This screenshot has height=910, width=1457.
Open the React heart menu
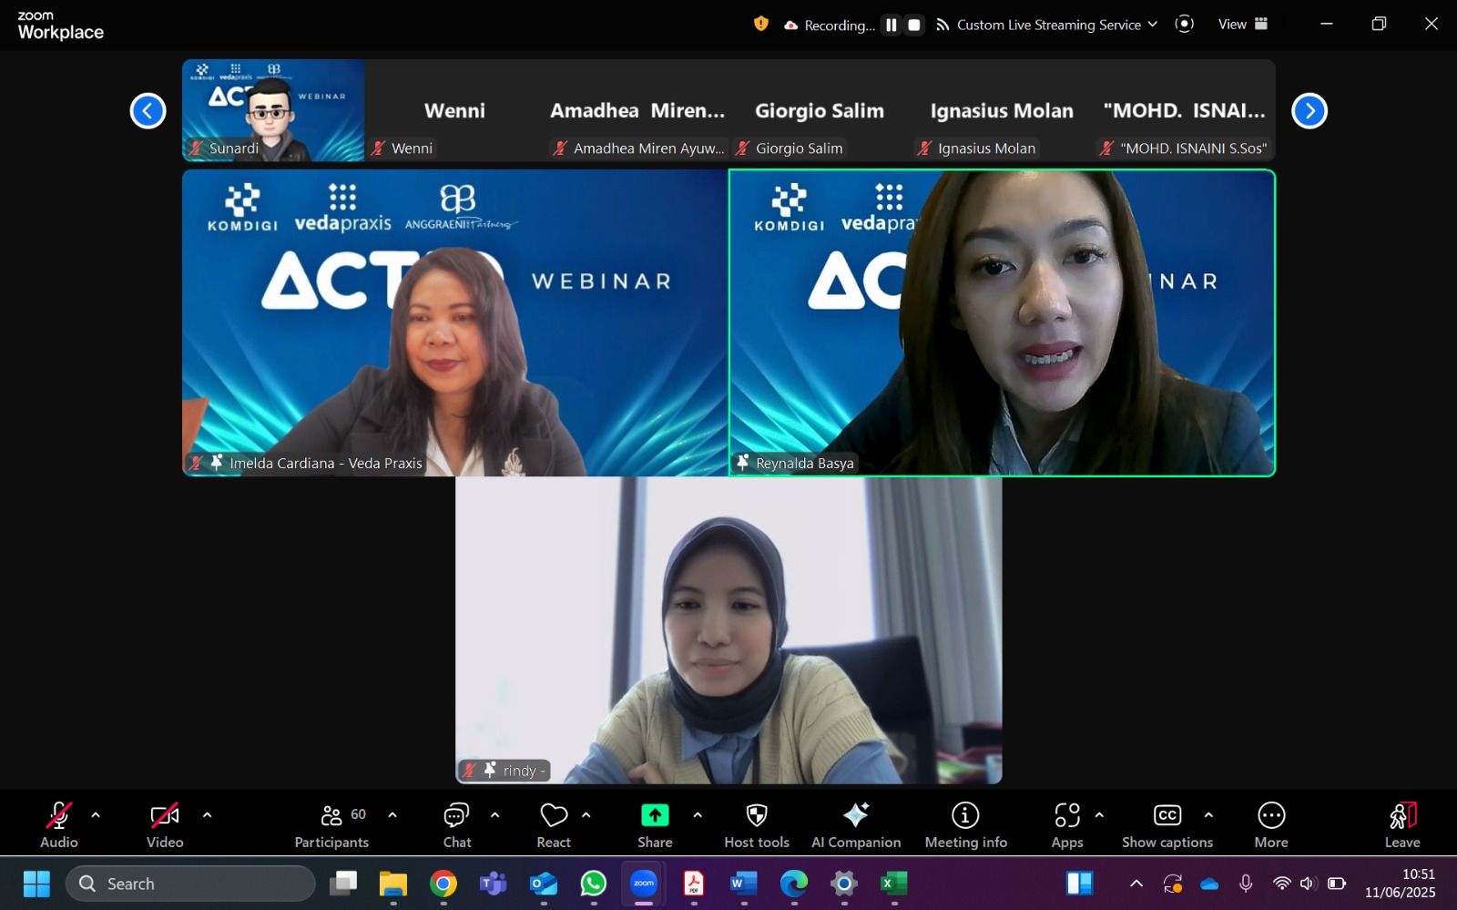[x=554, y=824]
